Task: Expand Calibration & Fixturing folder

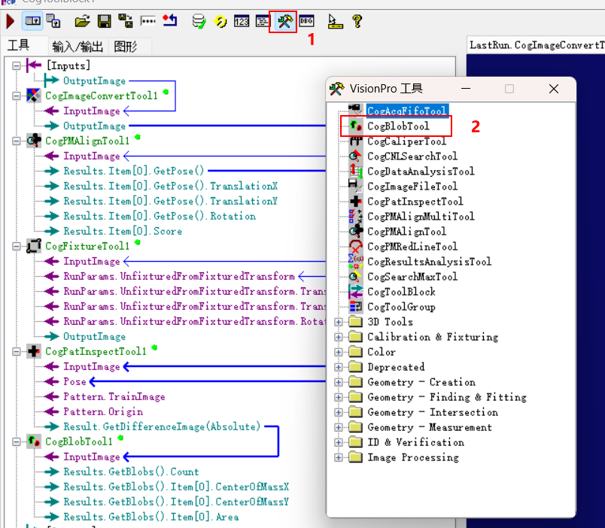Action: pos(339,337)
